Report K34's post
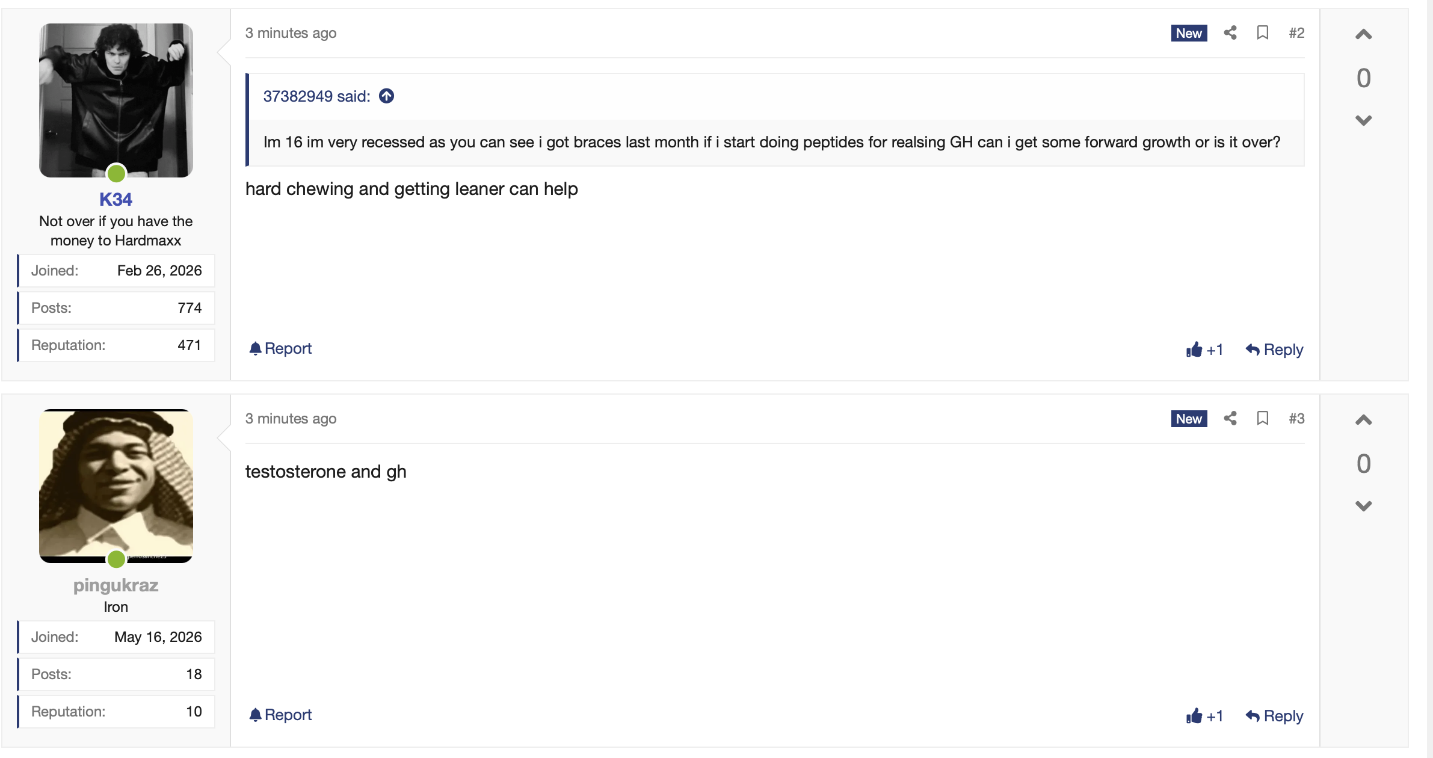 click(x=280, y=348)
